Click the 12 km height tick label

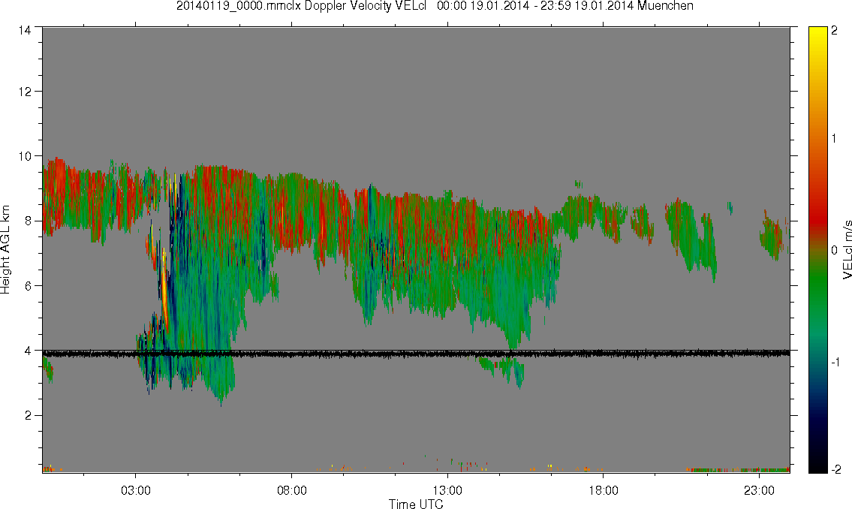coord(25,92)
